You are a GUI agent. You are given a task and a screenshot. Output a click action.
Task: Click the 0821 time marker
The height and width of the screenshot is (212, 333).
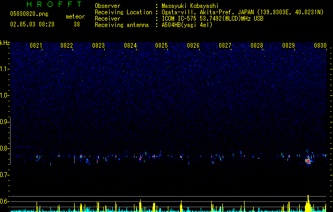pyautogui.click(x=35, y=46)
